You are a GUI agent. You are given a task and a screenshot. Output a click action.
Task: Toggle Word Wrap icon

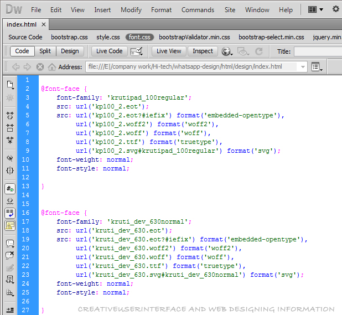pos(10,213)
